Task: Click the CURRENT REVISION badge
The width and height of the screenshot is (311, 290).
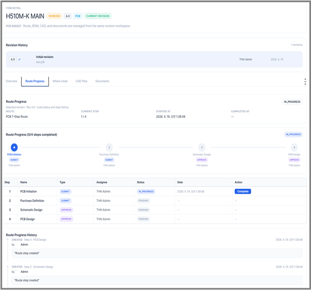Action: 98,16
